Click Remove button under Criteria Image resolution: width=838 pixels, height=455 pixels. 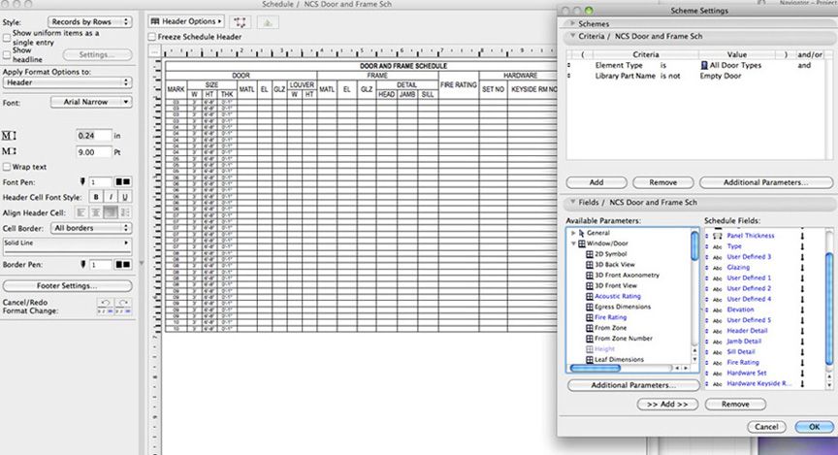[663, 182]
